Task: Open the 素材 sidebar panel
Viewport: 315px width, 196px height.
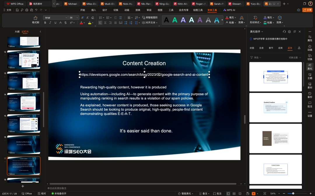Action: [x=310, y=86]
